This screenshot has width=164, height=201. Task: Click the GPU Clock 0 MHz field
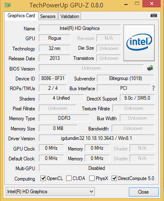coord(51,148)
